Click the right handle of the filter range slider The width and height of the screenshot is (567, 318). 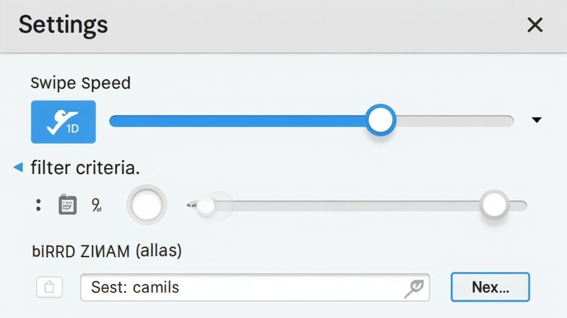coord(494,204)
